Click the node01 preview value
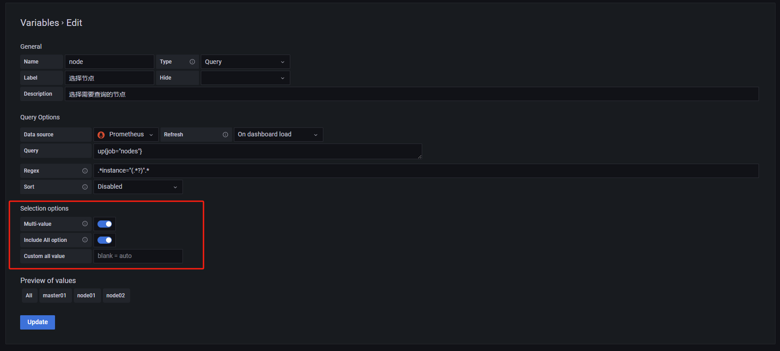The width and height of the screenshot is (780, 351). tap(86, 296)
